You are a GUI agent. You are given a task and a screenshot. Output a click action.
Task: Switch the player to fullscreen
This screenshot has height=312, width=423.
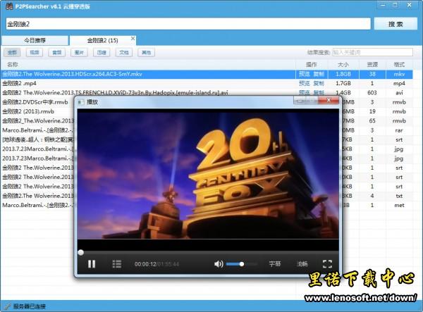pyautogui.click(x=327, y=264)
